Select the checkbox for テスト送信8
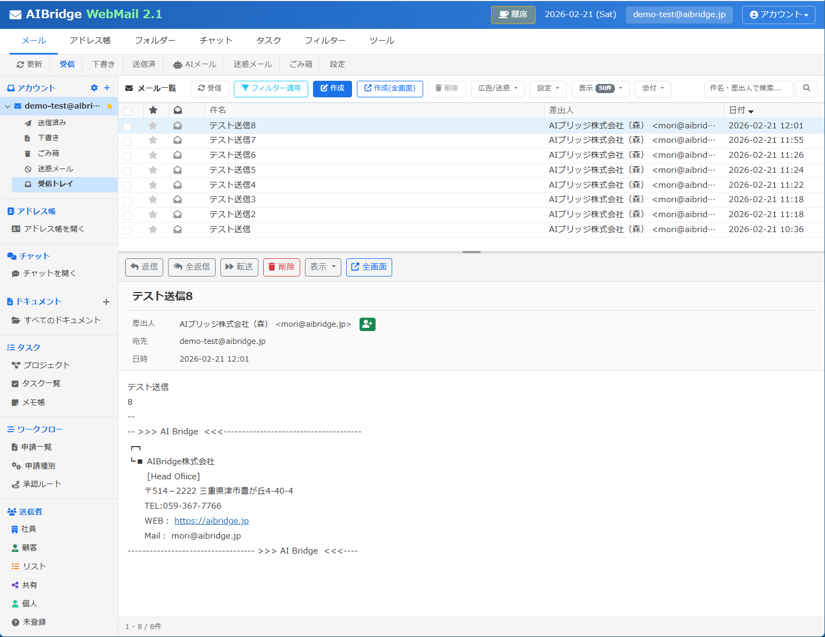The width and height of the screenshot is (825, 637). pos(127,125)
